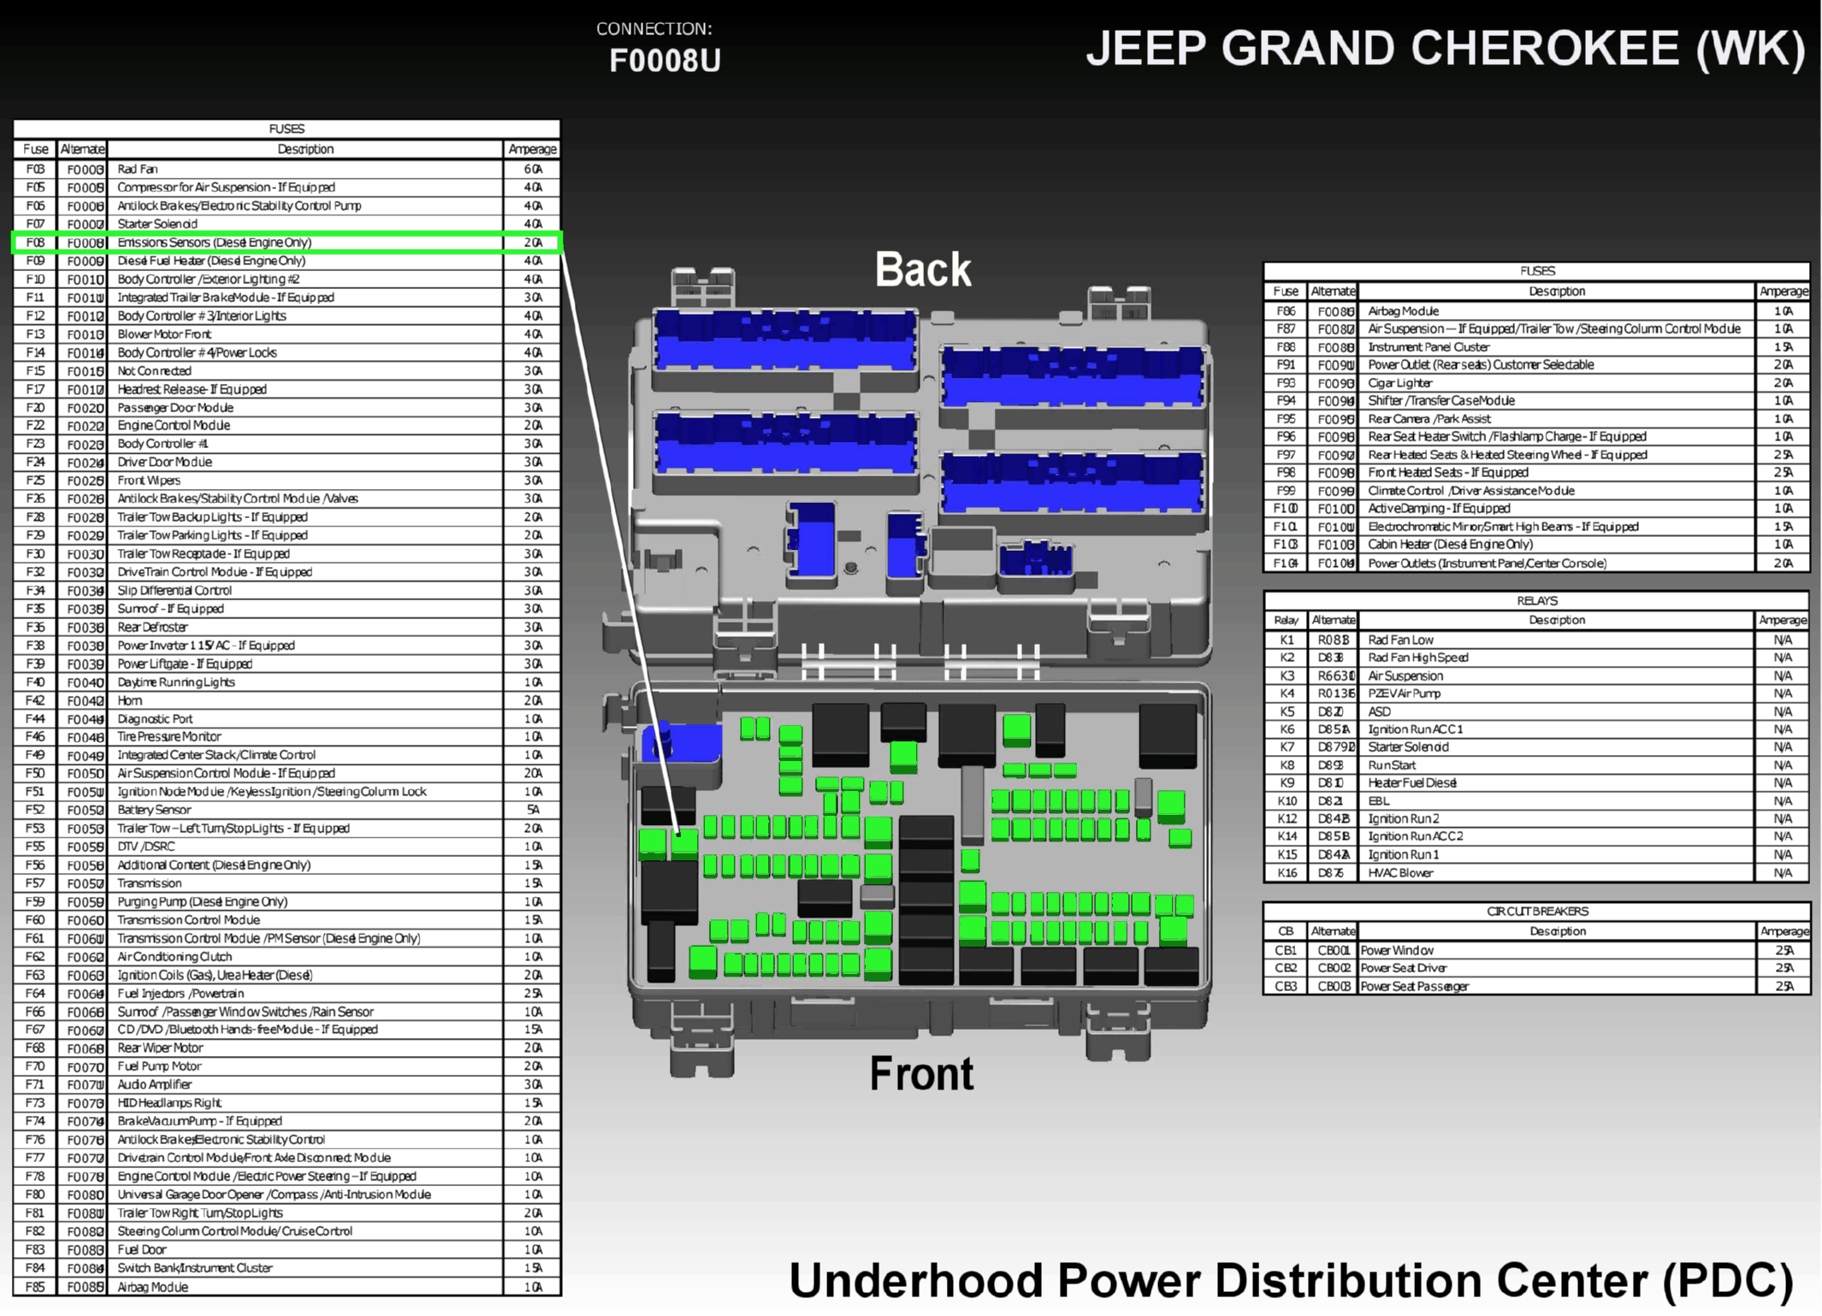
Task: Select the "Ignition Run ACC 1" relay description
Action: pos(1416,730)
